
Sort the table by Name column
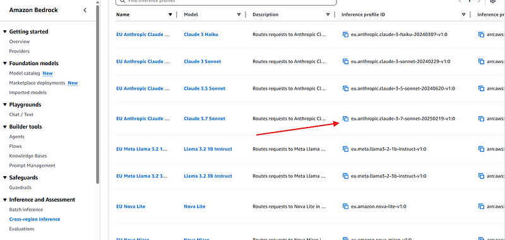[x=170, y=15]
